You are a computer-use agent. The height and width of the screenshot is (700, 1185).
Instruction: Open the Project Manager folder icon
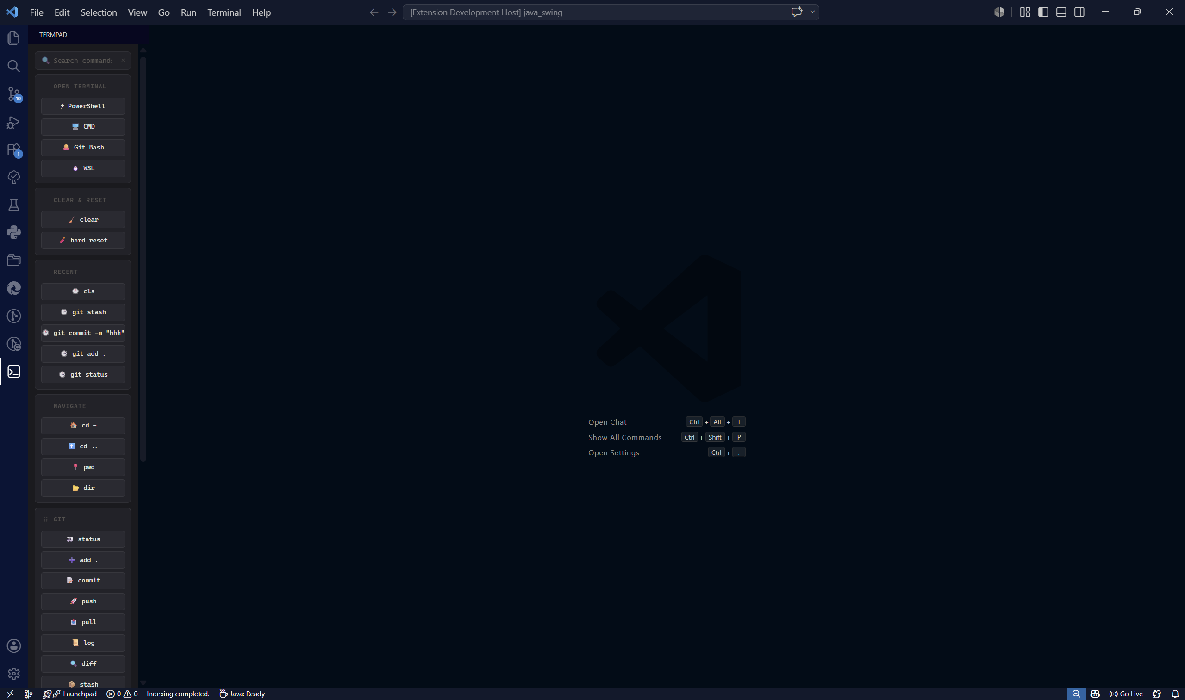(14, 260)
